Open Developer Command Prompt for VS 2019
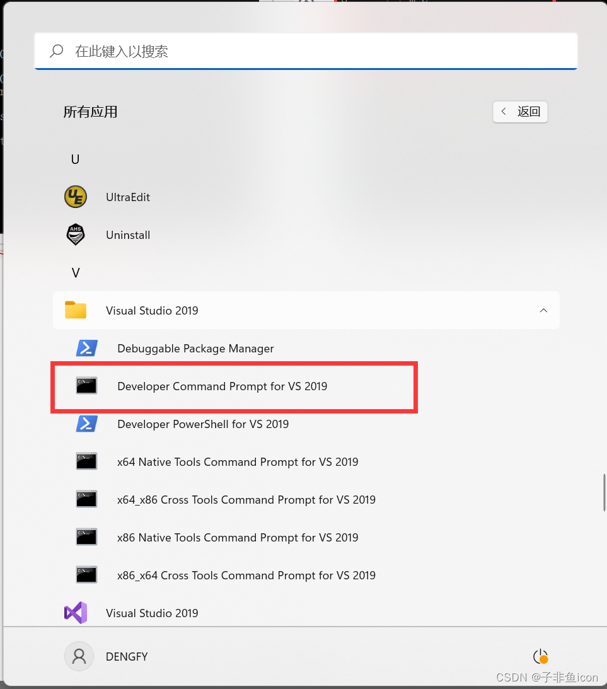607x689 pixels. tap(223, 386)
